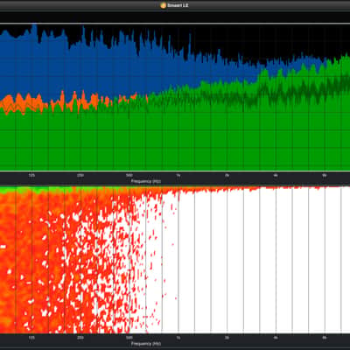The image size is (350, 350).
Task: Click the 250 label on the upper frequency axis
Action: pyautogui.click(x=80, y=176)
